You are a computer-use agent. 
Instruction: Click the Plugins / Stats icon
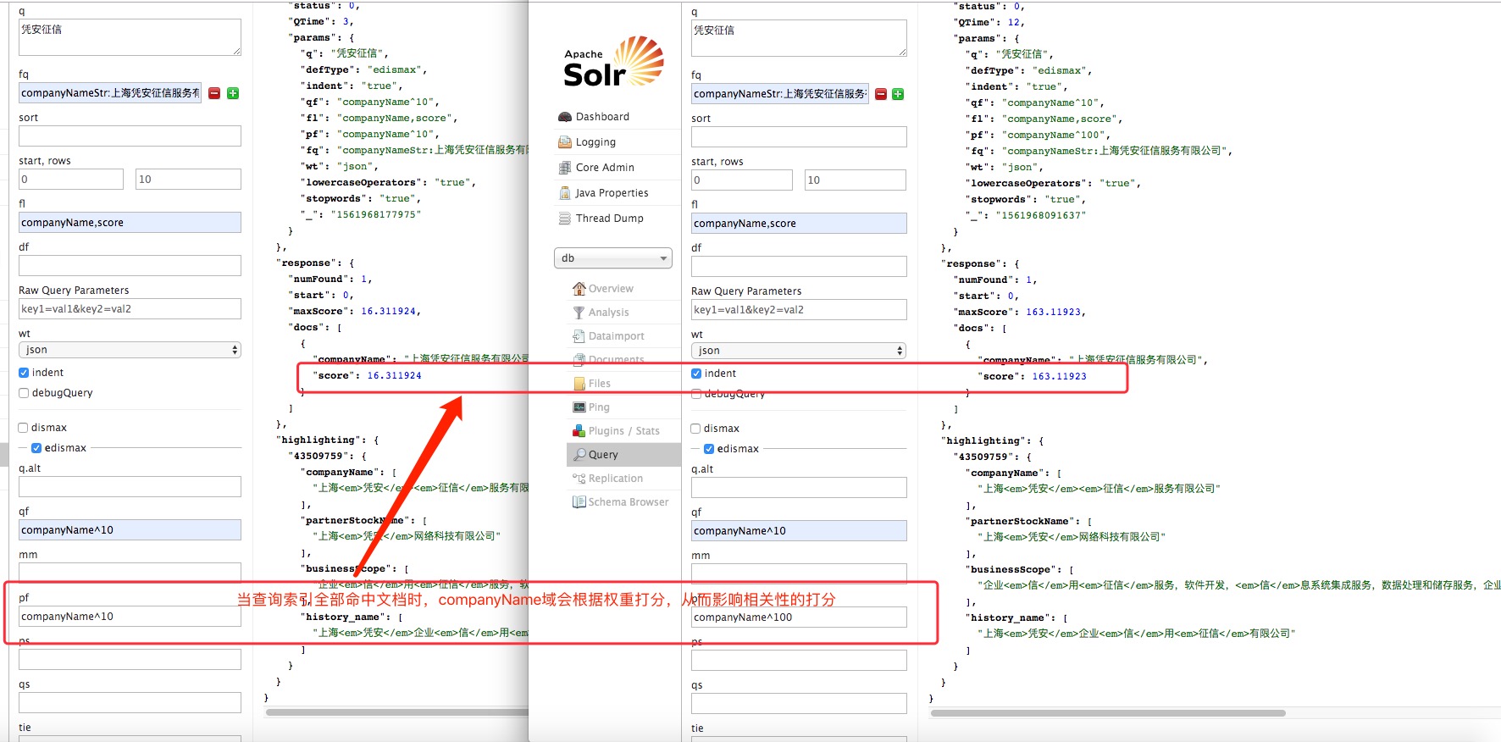[x=579, y=431]
